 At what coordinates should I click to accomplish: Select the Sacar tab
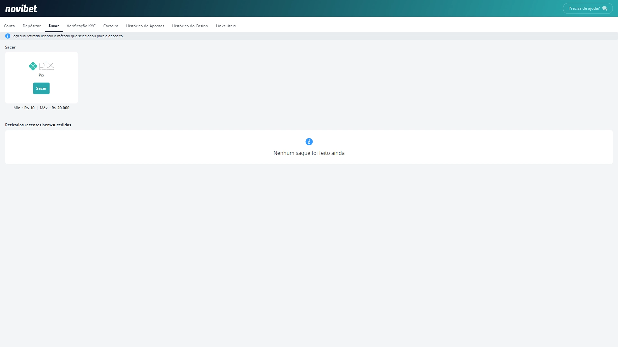54,26
